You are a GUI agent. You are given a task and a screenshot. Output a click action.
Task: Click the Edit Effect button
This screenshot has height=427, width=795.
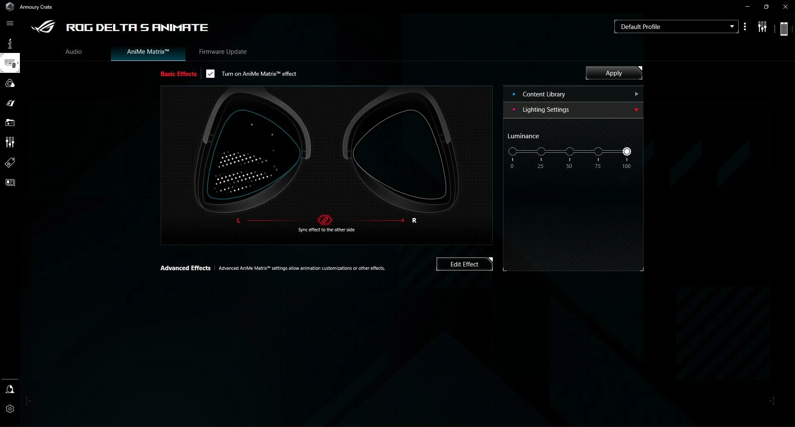(464, 264)
